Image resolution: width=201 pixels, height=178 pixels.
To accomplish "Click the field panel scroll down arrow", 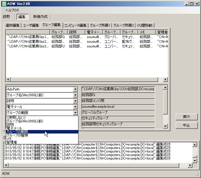I will pyautogui.click(x=165, y=126).
